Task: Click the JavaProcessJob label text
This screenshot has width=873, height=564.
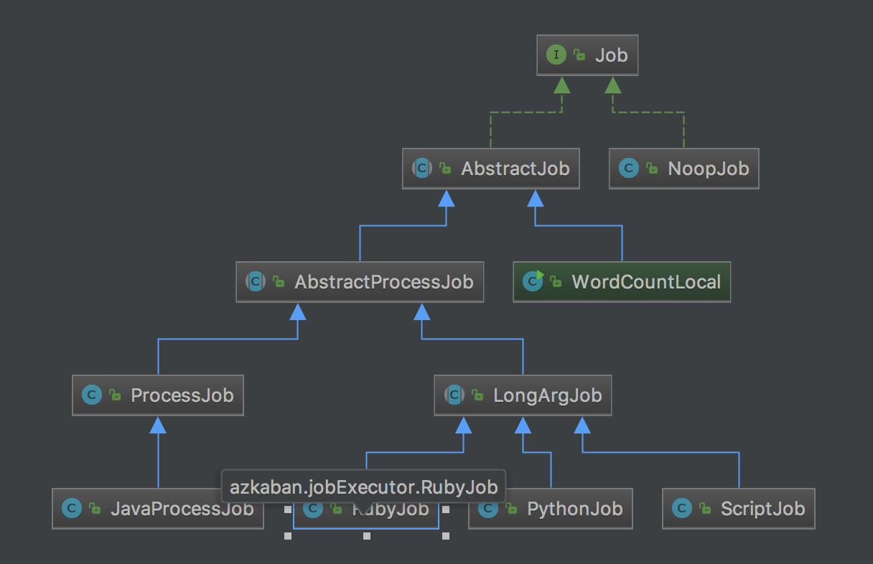Action: [x=182, y=509]
